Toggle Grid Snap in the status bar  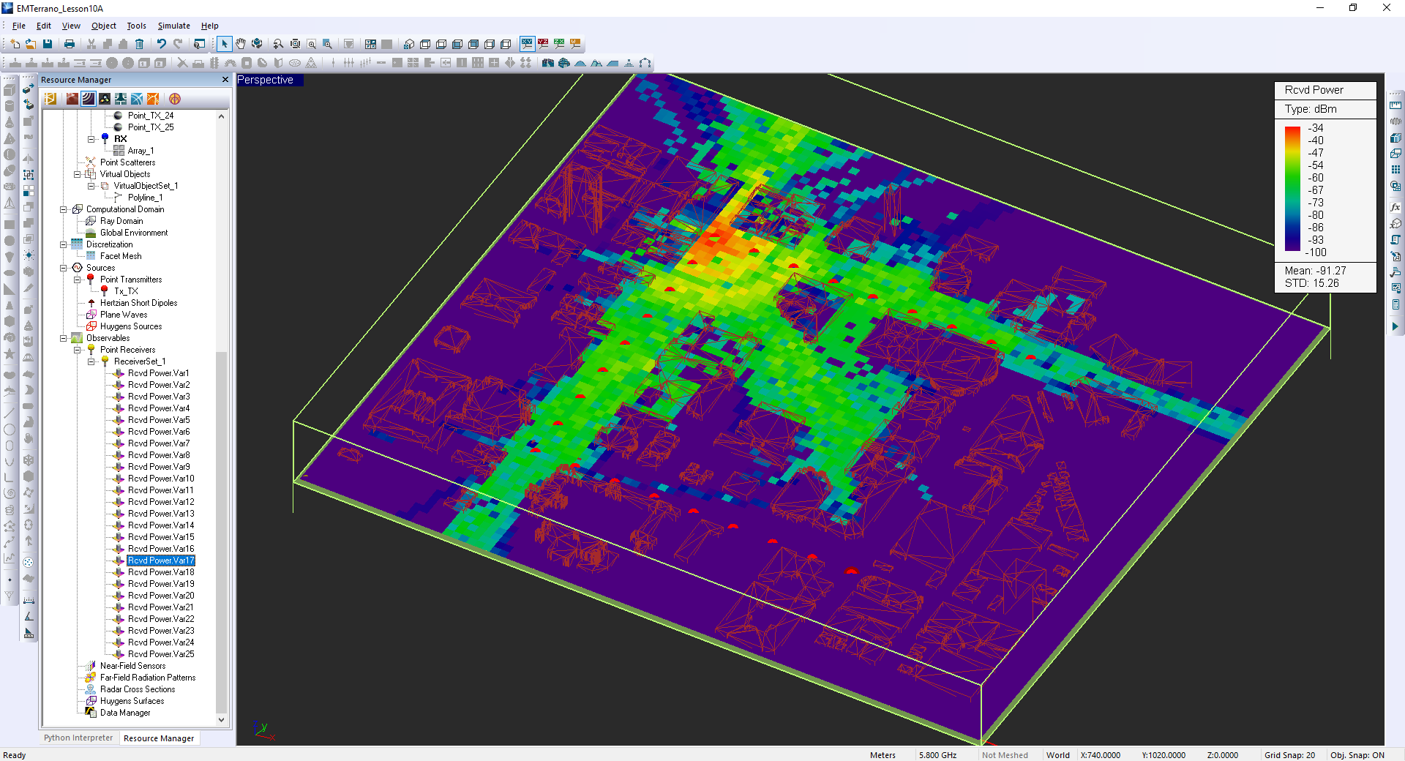(x=1289, y=755)
